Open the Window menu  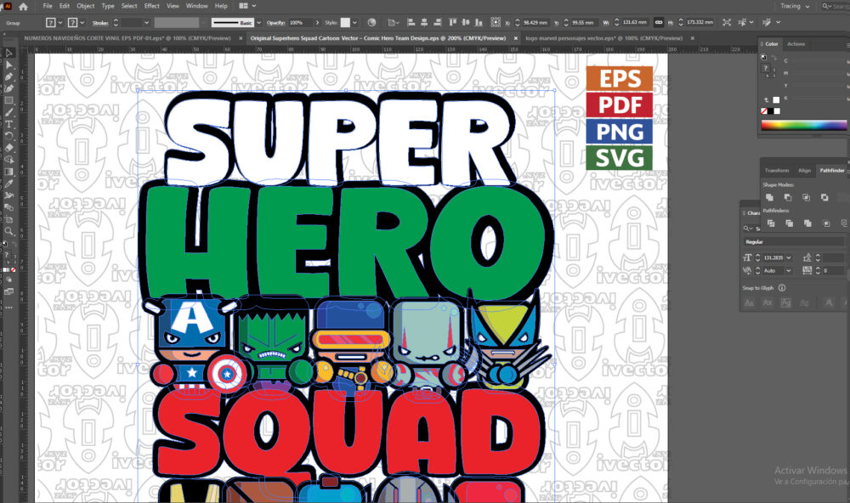click(x=197, y=6)
